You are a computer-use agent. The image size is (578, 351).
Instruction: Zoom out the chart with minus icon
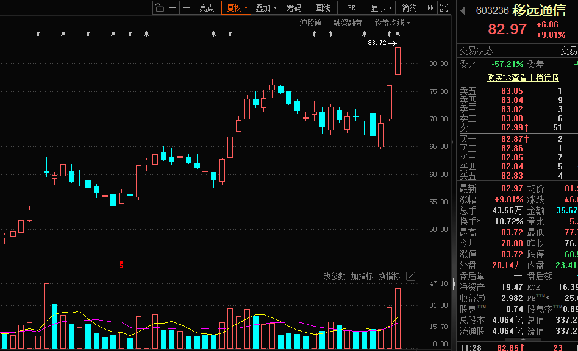[x=187, y=8]
